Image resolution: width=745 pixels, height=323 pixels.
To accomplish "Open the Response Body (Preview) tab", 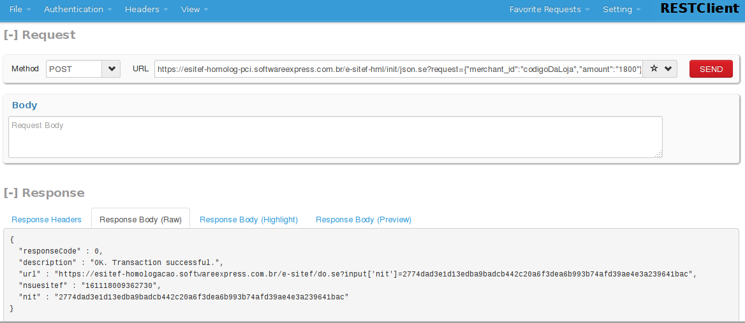I will 364,220.
